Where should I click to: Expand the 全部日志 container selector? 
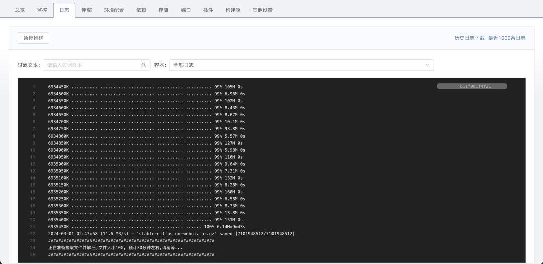tap(301, 65)
